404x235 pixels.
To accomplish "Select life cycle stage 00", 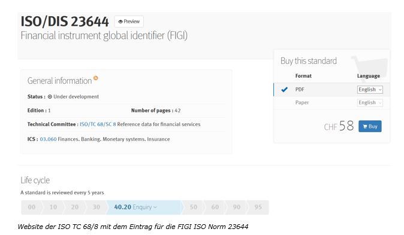I will click(32, 207).
